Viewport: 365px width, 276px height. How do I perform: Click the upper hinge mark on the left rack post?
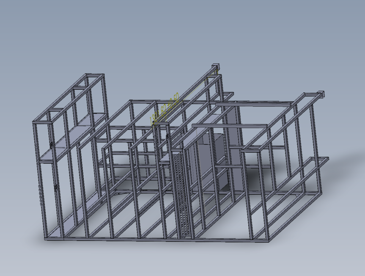[x=52, y=145]
